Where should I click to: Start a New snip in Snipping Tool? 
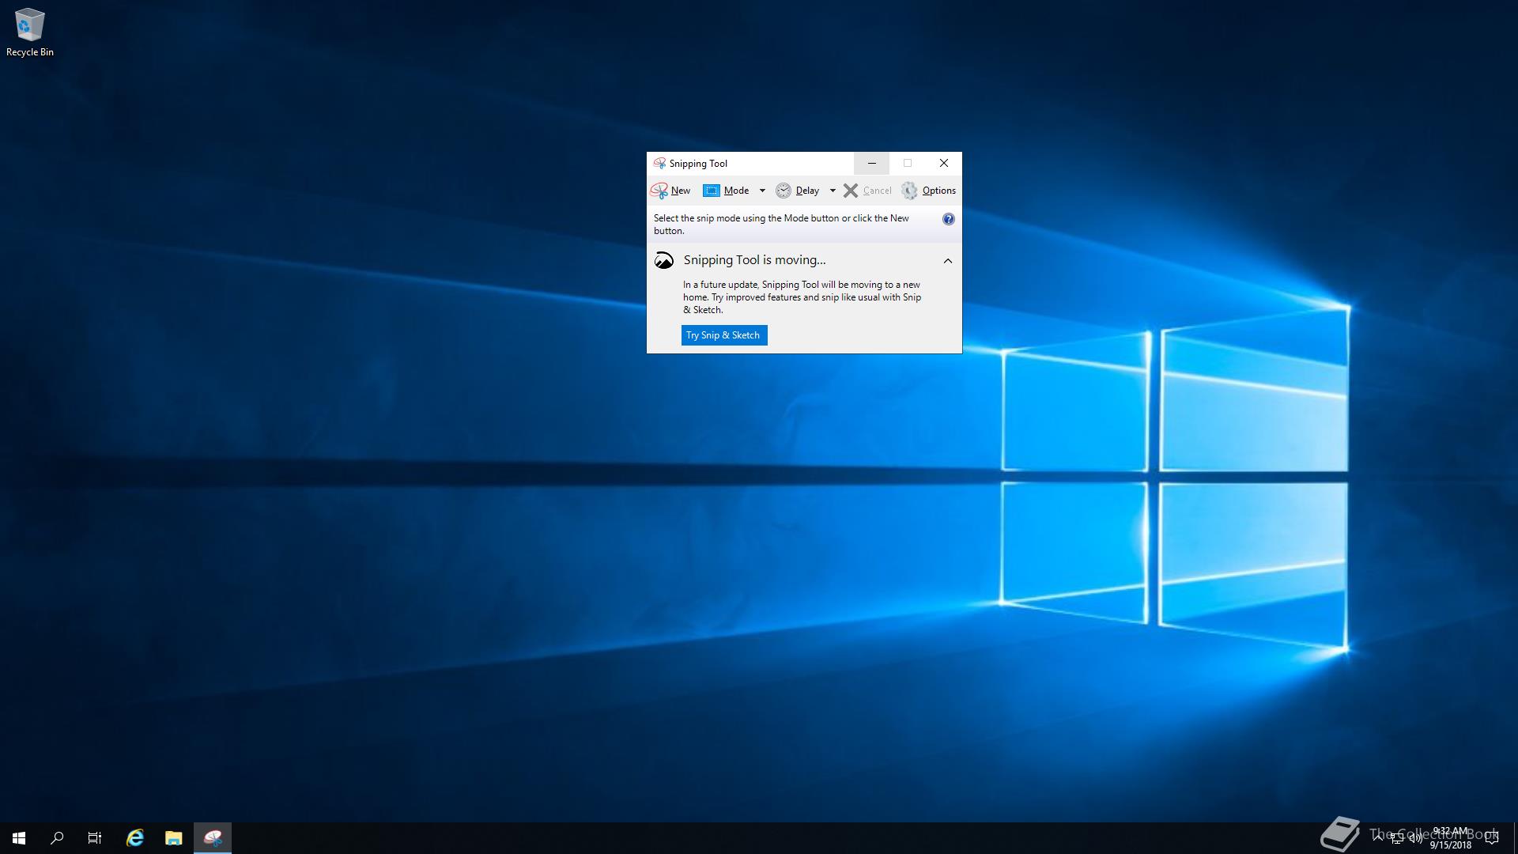click(670, 191)
